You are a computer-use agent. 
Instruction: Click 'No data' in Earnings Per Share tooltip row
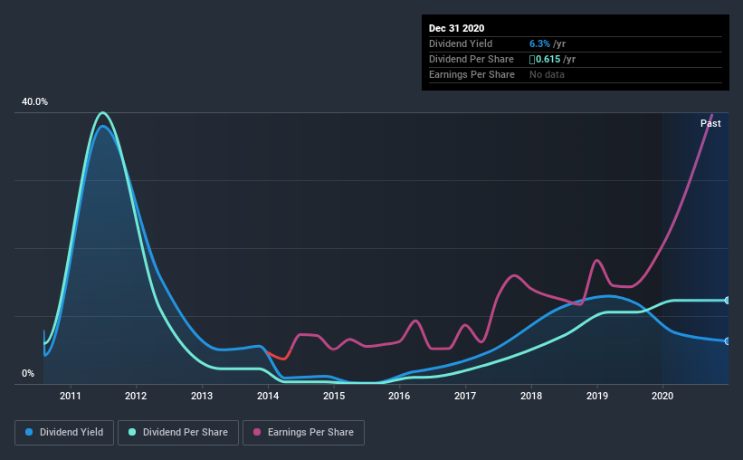(x=547, y=74)
